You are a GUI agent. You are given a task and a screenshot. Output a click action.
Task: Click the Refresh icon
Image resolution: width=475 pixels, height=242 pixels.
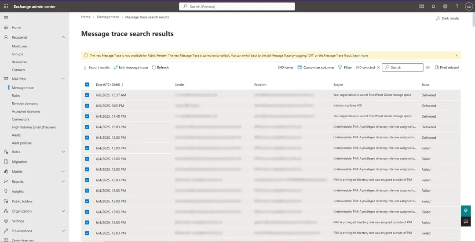click(x=154, y=68)
